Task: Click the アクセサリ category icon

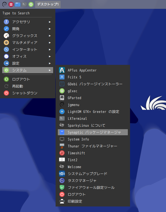Action: pos(6,22)
